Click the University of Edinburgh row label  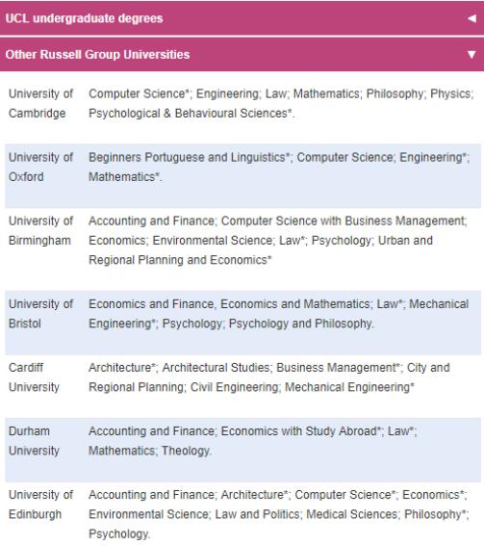(x=40, y=505)
